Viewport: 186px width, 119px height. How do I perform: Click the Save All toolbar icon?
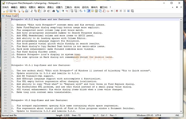point(15,11)
